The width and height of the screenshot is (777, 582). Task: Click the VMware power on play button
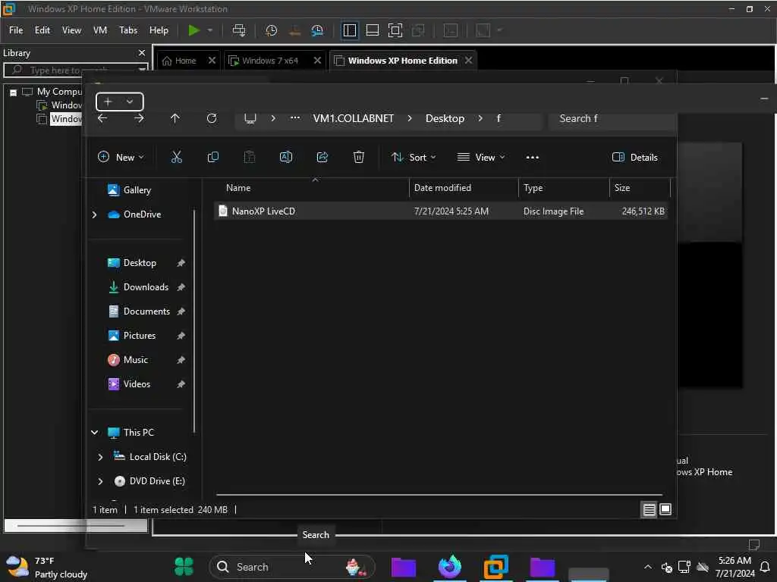tap(193, 30)
